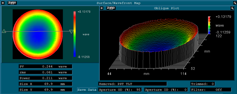Toggle the Filter Off setting
The width and height of the screenshot is (237, 94).
tap(211, 90)
